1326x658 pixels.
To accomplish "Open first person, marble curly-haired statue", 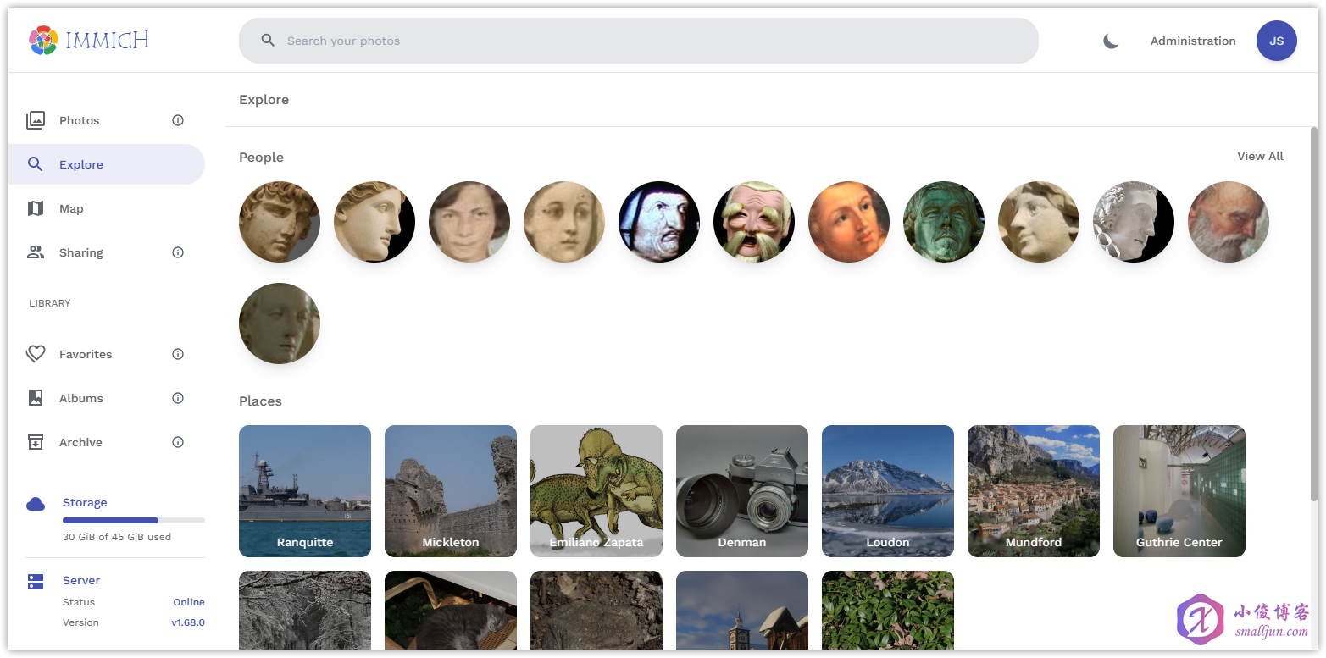I will [280, 222].
